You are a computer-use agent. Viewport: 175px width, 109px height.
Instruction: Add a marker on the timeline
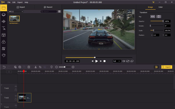coord(51,67)
